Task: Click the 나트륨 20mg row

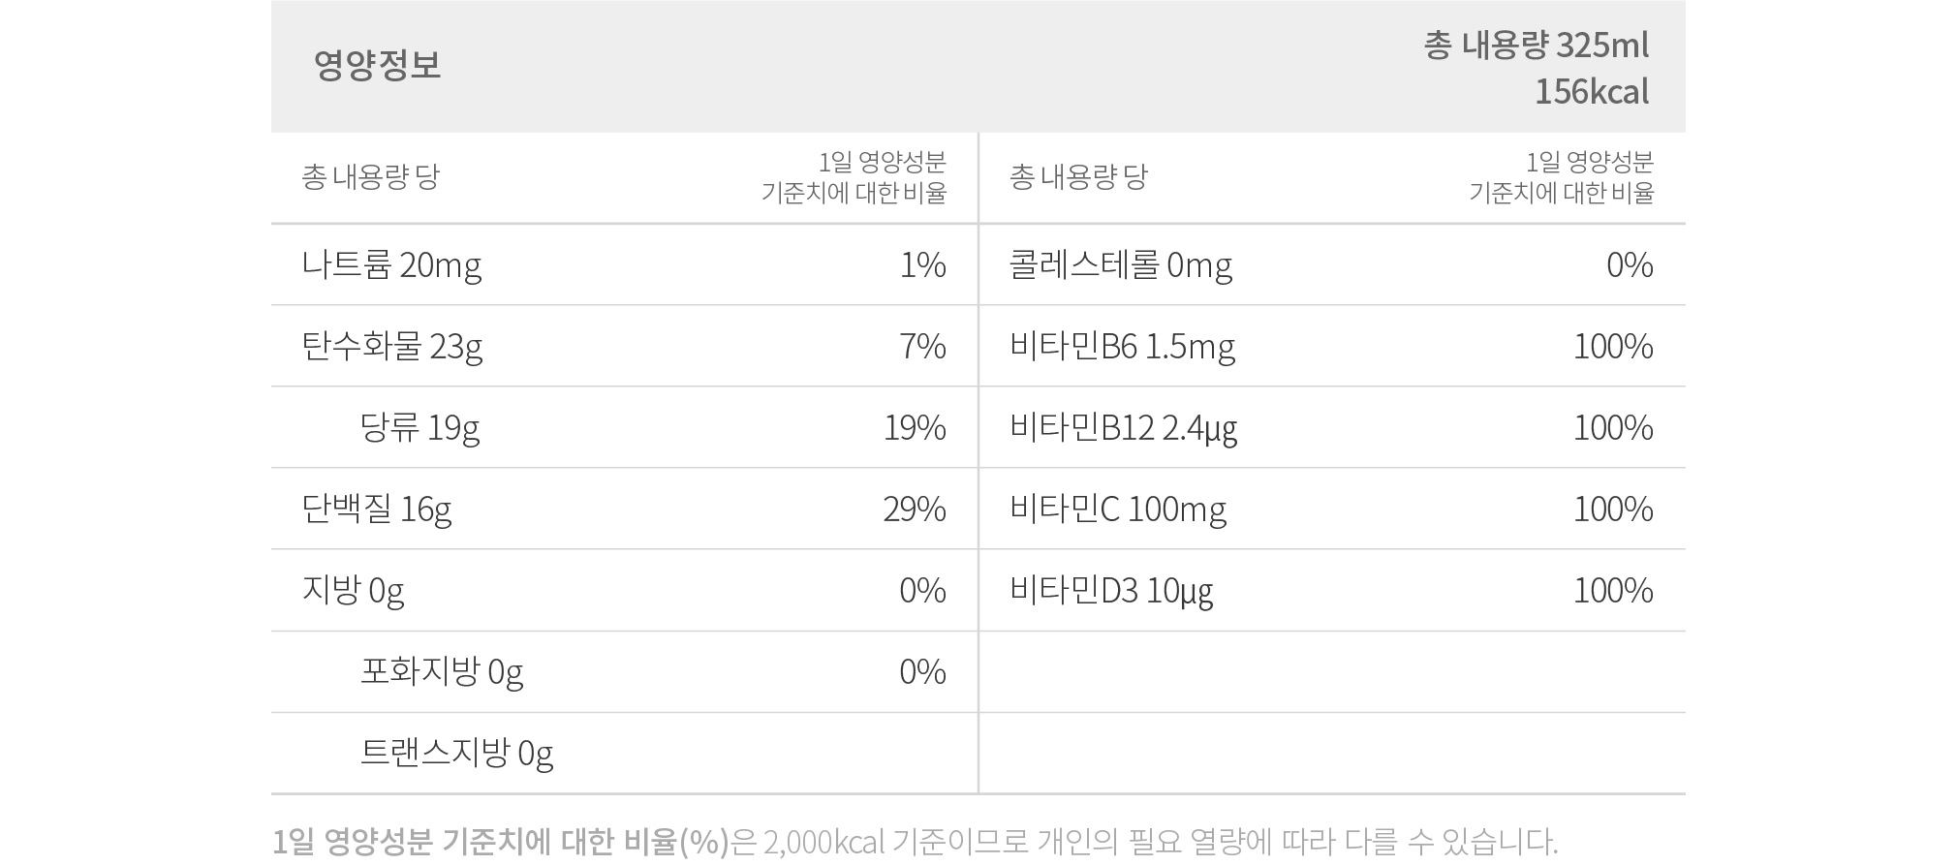Action: pyautogui.click(x=624, y=264)
